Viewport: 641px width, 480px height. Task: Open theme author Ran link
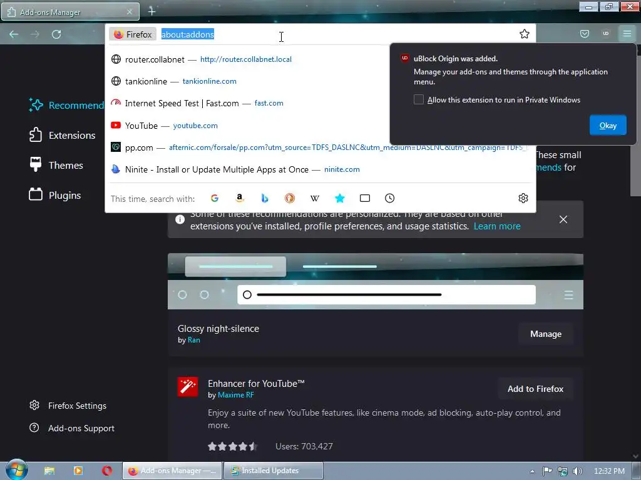(194, 340)
